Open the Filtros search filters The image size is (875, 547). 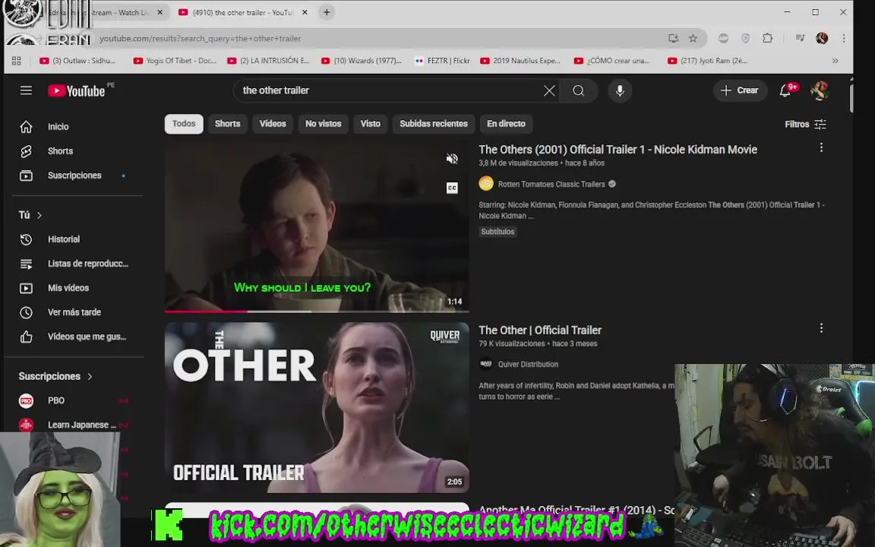(x=805, y=125)
